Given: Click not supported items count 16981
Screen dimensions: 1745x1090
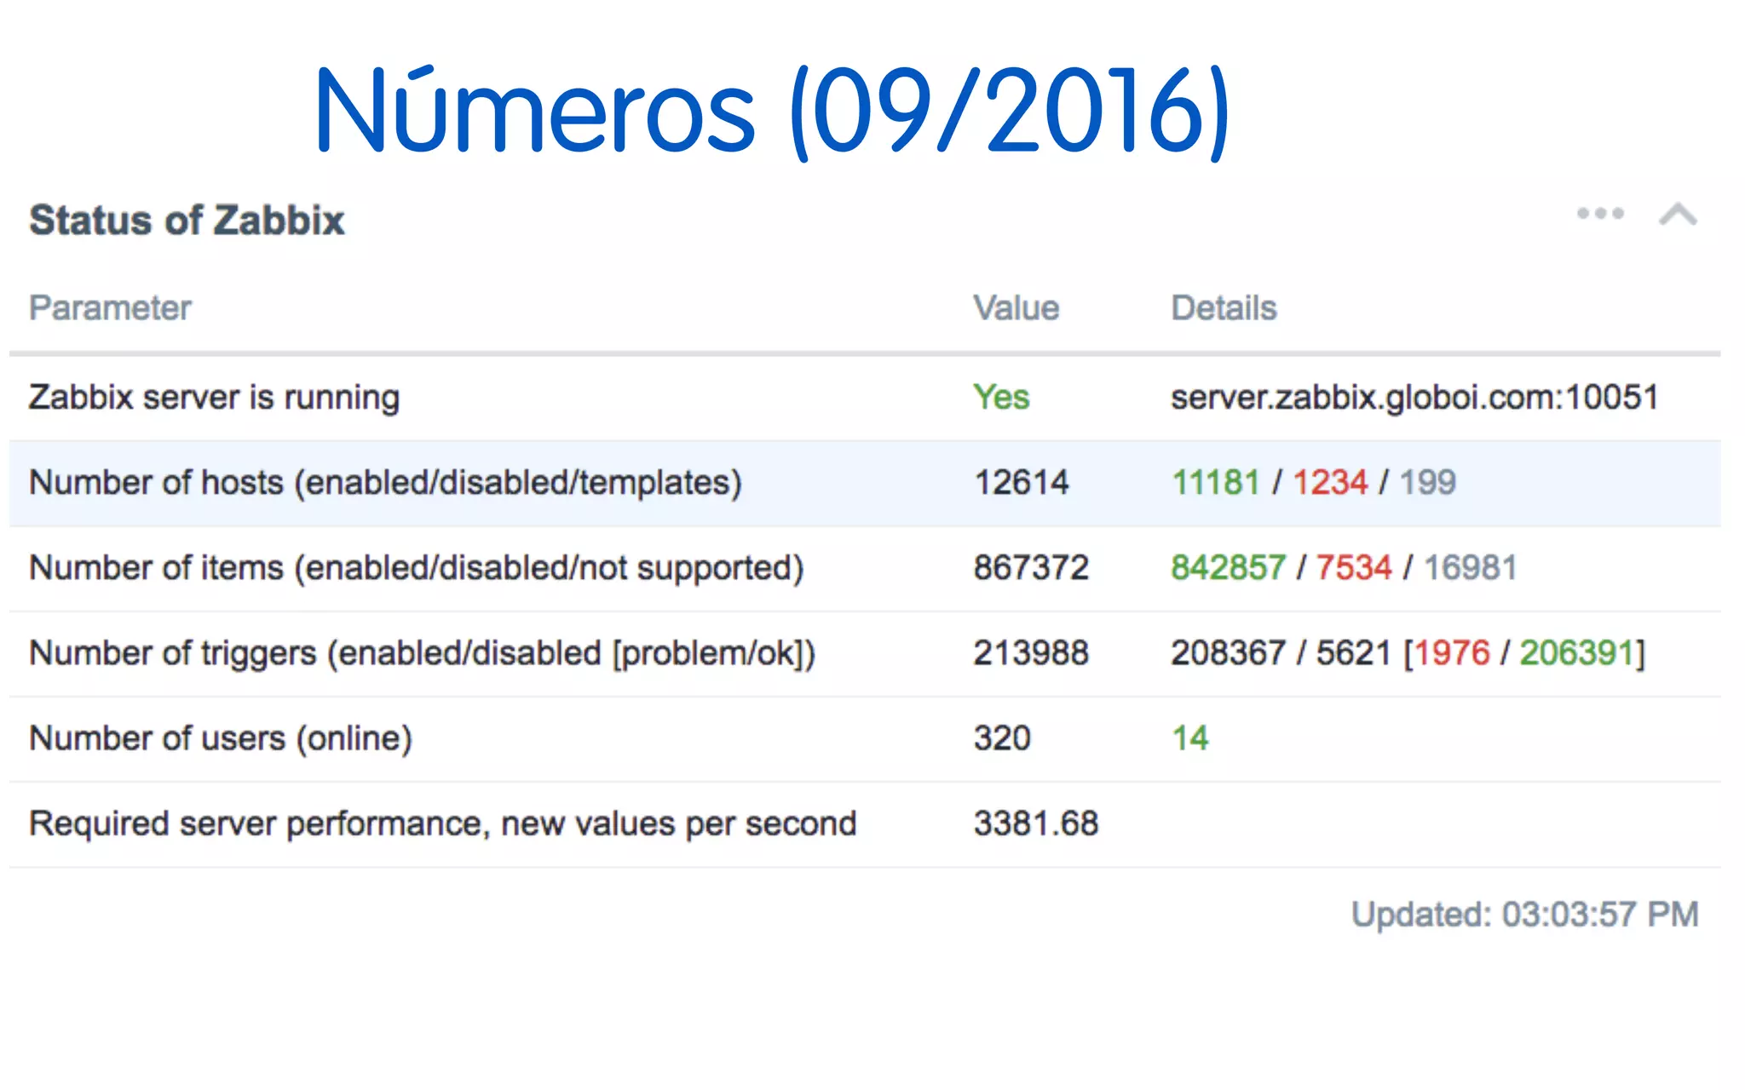Looking at the screenshot, I should (x=1470, y=568).
